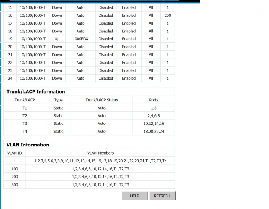The width and height of the screenshot is (269, 209).
Task: Click the VLAN Information heading
Action: [28, 145]
